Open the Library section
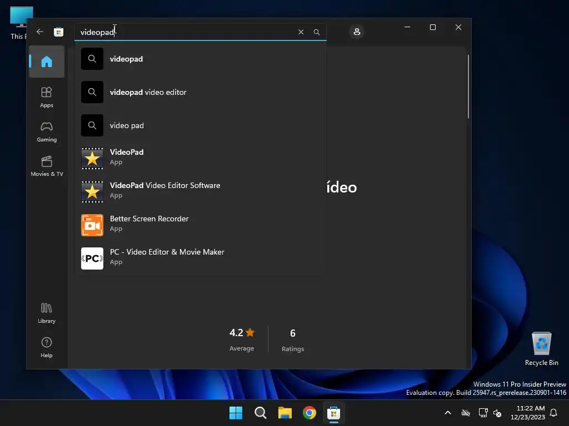Viewport: 569px width, 426px height. click(x=47, y=313)
